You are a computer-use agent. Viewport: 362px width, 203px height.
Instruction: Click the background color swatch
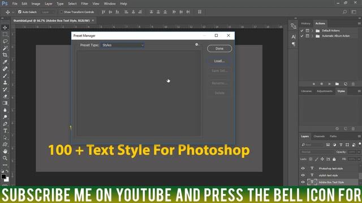point(7,179)
